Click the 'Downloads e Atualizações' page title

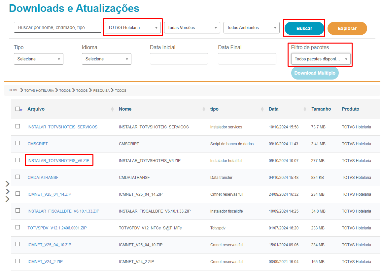click(74, 8)
